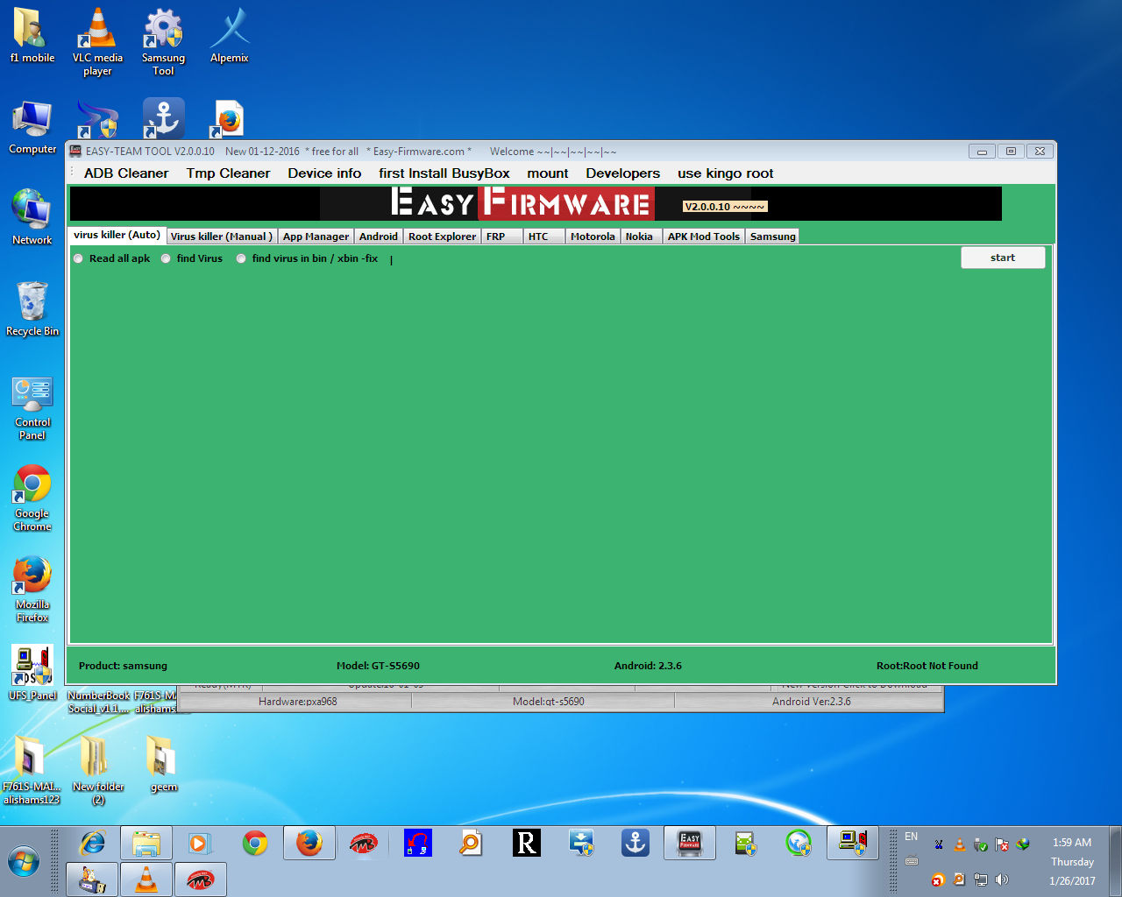The image size is (1122, 897).
Task: Open Windows Explorer from the taskbar
Action: coord(146,844)
